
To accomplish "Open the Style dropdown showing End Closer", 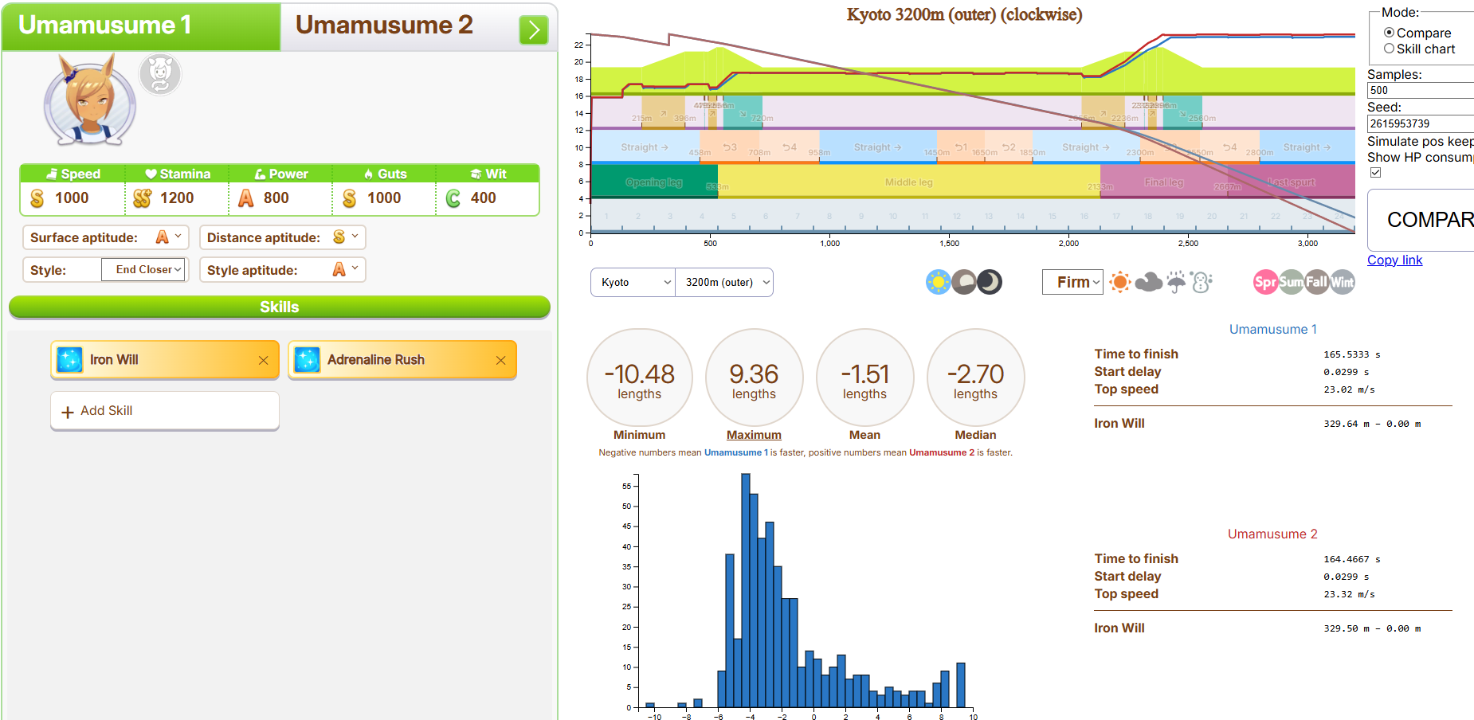I will (143, 270).
